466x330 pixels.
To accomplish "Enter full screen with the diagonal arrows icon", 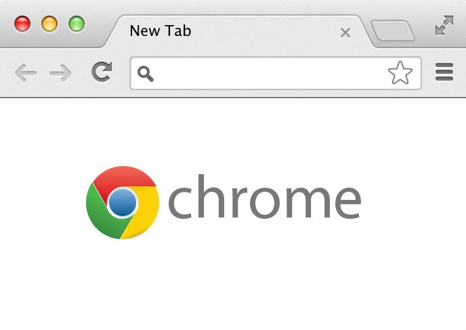I will point(444,25).
